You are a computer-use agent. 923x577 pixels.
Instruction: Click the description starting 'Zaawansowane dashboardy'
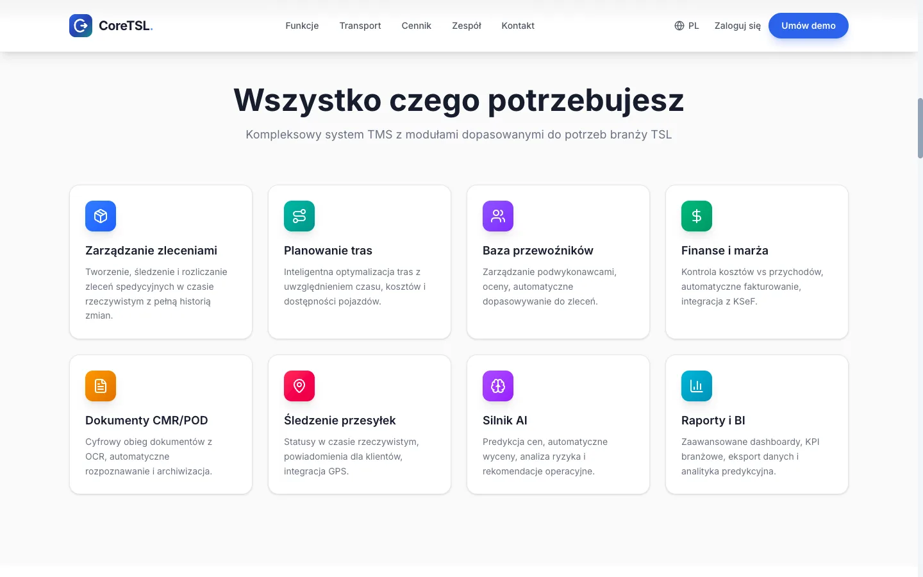tap(751, 456)
